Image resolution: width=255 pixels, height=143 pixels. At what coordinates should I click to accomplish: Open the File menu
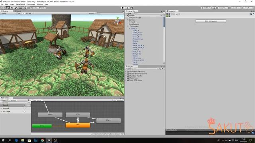pyautogui.click(x=2, y=4)
